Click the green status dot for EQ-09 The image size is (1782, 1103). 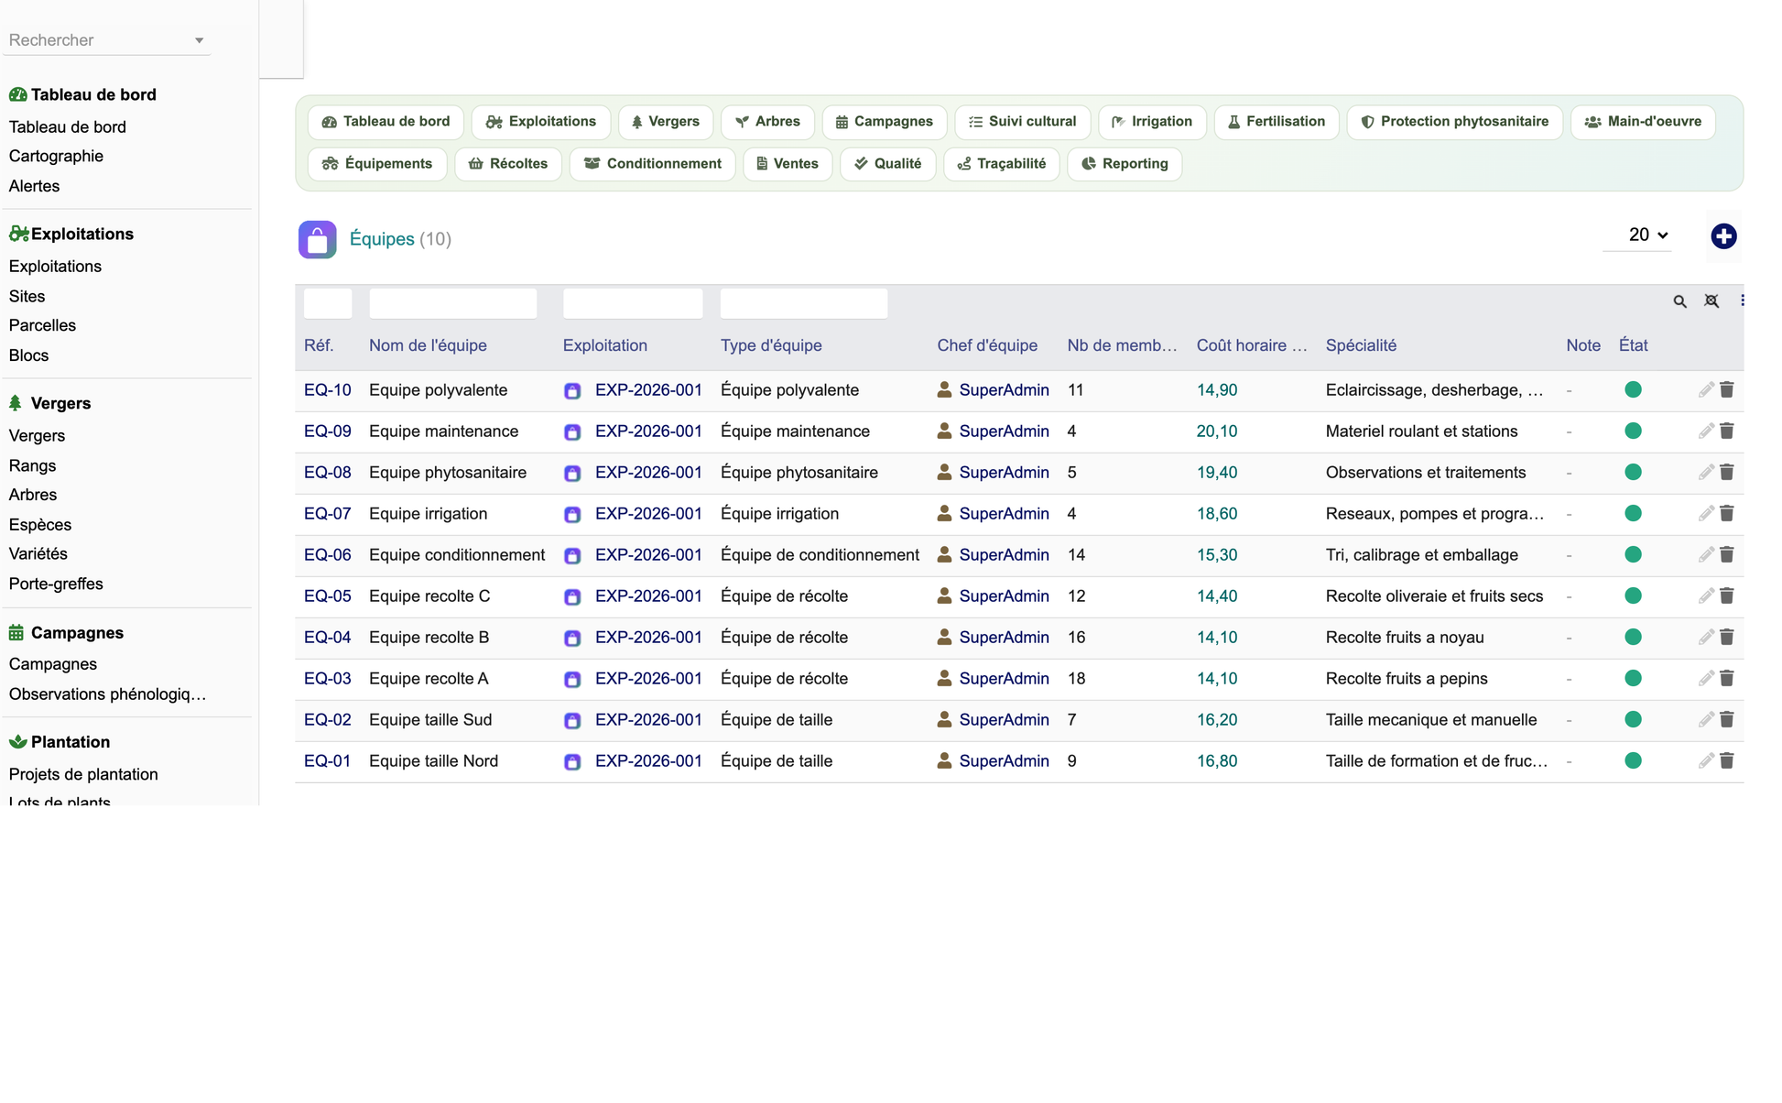1633,431
